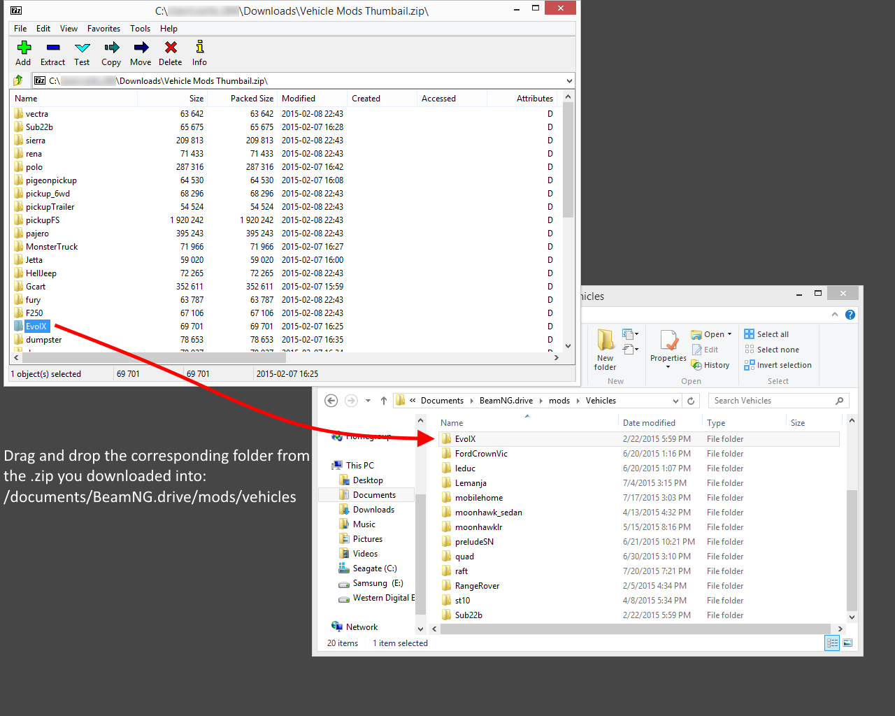895x716 pixels.
Task: Click the 7-Zip vertical scrollbar thumb
Action: point(568,160)
